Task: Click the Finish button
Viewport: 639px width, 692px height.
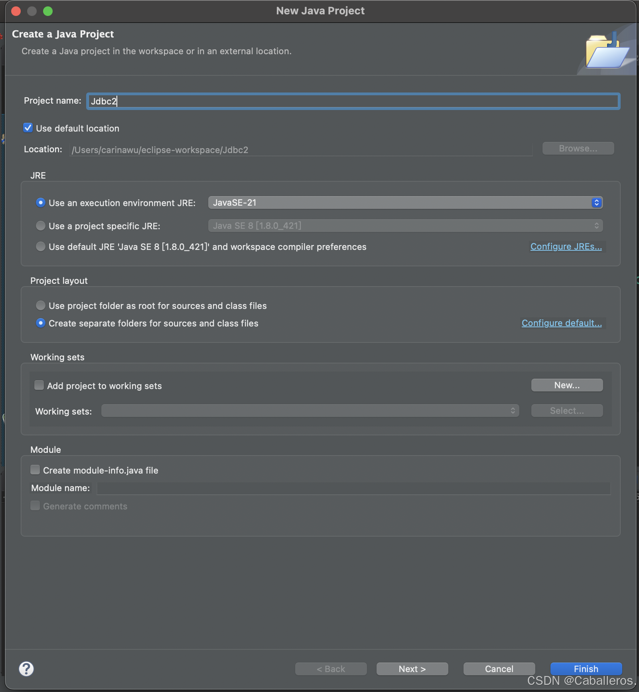Action: click(x=586, y=669)
